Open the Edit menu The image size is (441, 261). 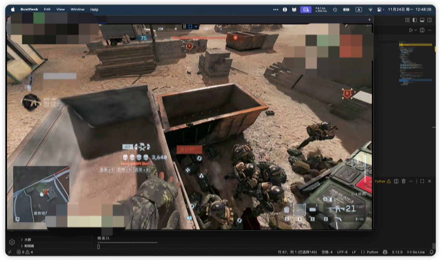tap(47, 9)
